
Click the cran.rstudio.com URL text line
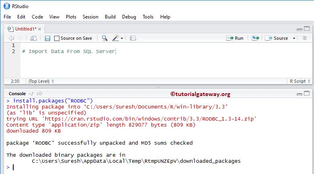pos(132,119)
